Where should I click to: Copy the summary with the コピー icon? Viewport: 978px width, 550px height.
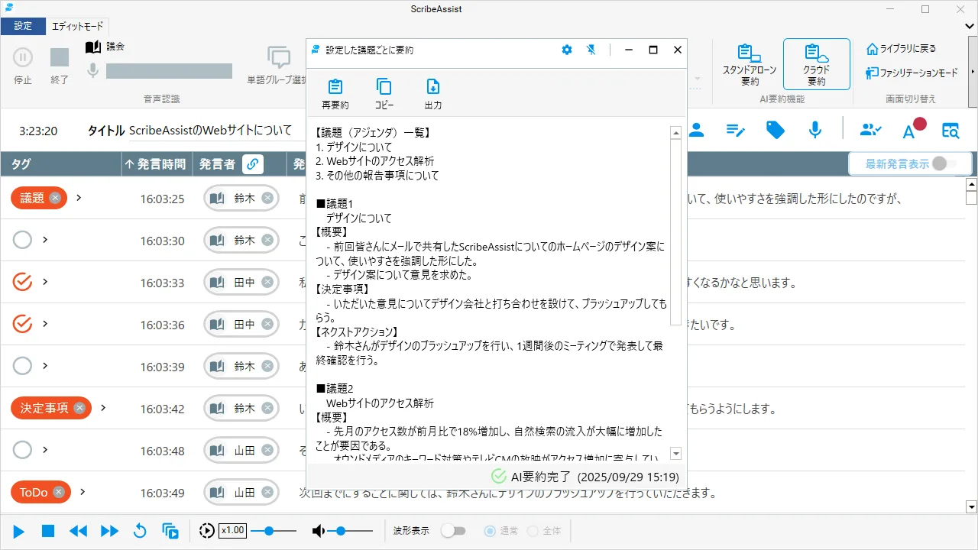384,86
